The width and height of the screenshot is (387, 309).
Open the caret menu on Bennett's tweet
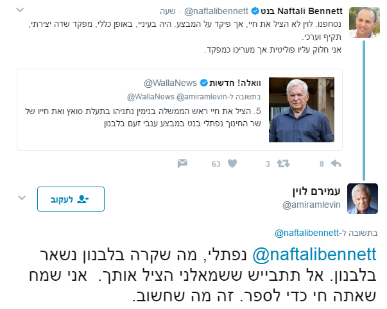[20, 11]
